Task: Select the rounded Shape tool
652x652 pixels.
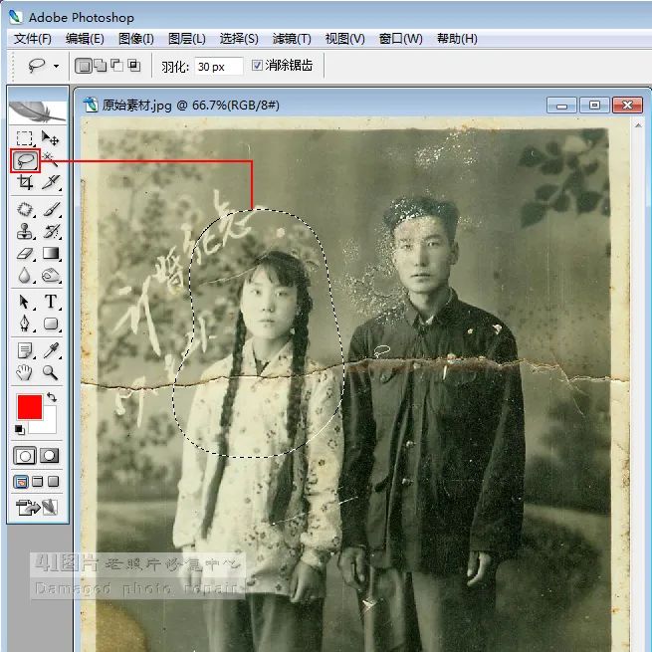Action: [51, 324]
